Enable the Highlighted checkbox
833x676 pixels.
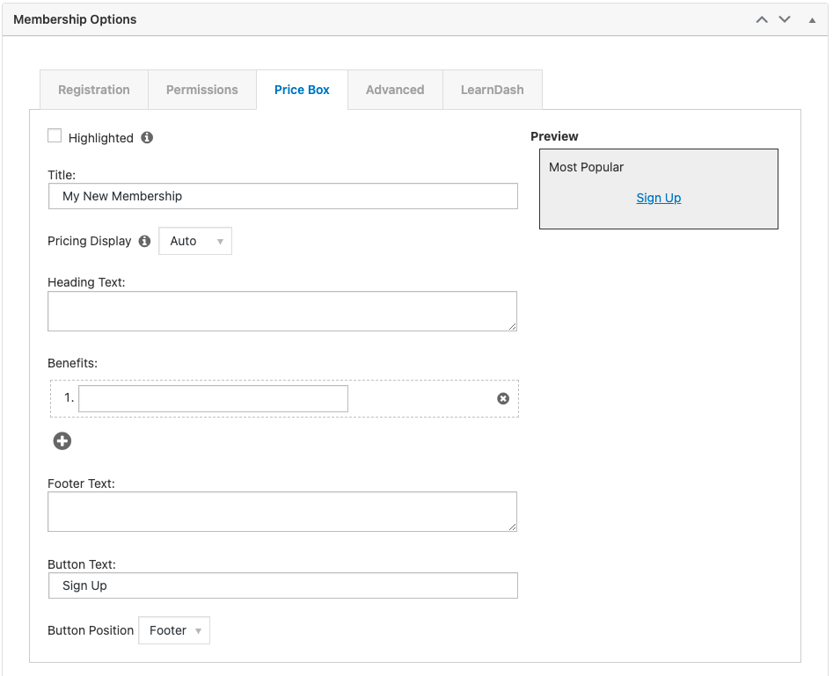55,136
